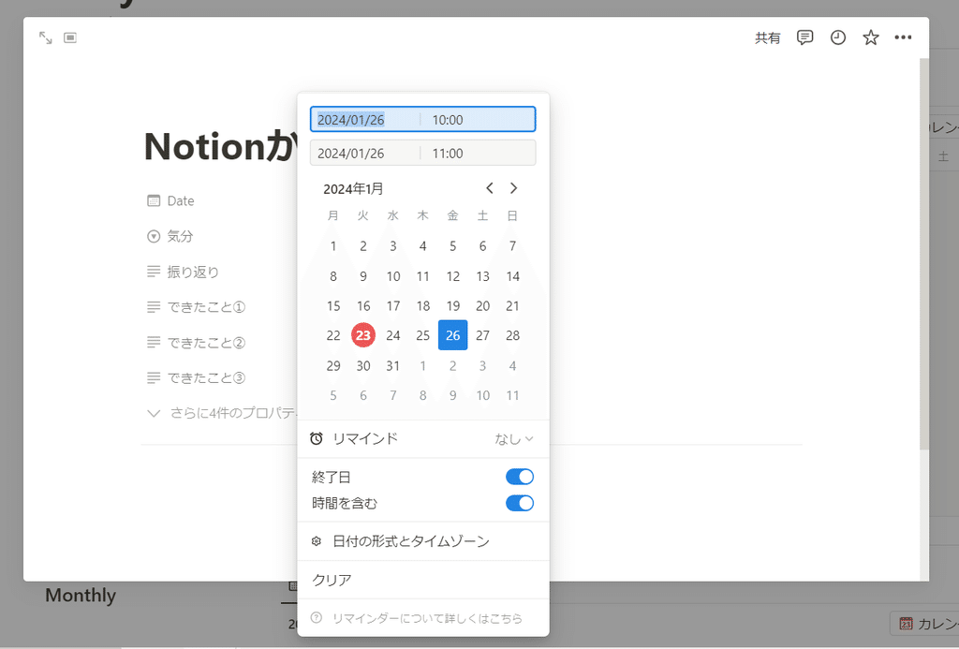Image resolution: width=959 pixels, height=649 pixels.
Task: View page update history clock icon
Action: point(838,37)
